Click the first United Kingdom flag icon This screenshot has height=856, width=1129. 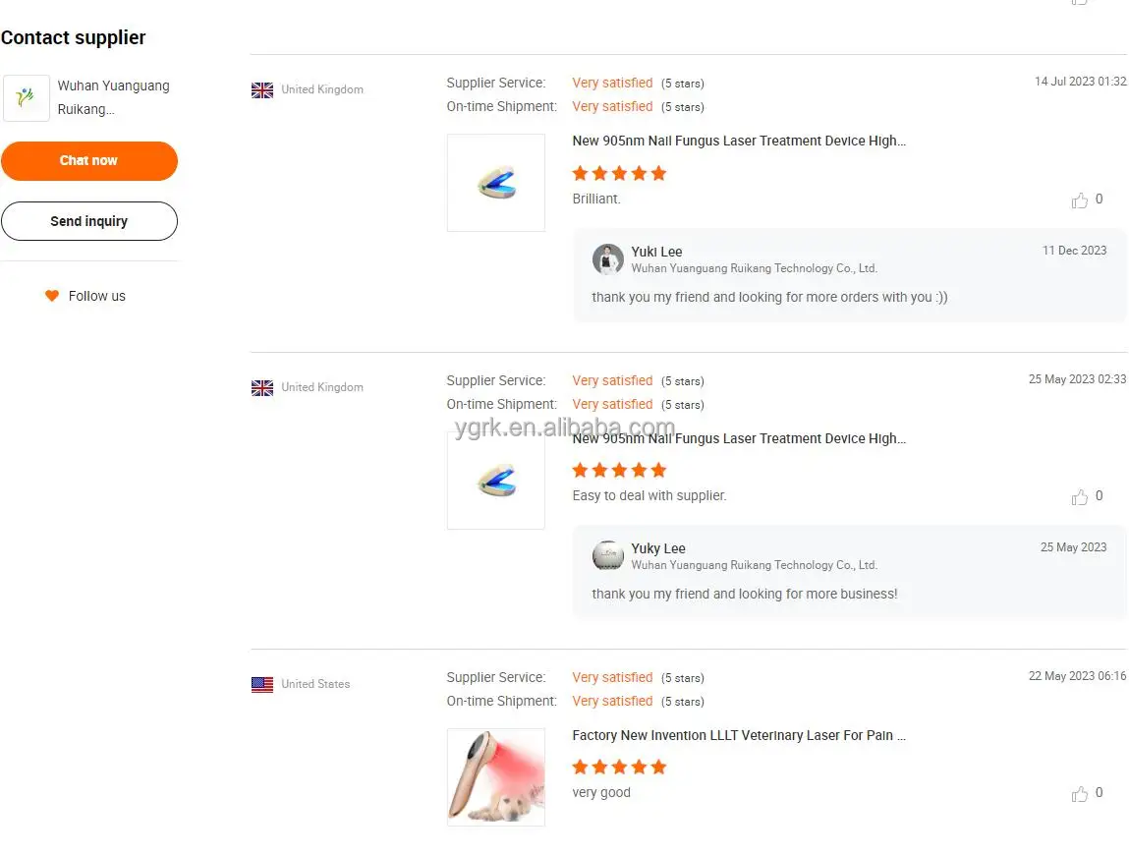point(262,90)
